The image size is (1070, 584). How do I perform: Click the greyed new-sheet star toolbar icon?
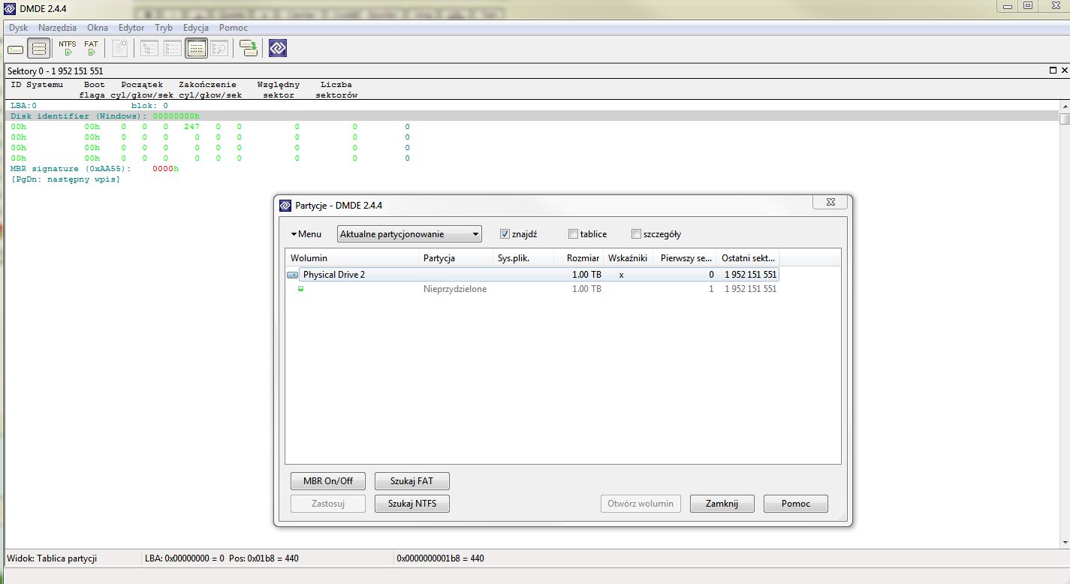click(x=120, y=49)
